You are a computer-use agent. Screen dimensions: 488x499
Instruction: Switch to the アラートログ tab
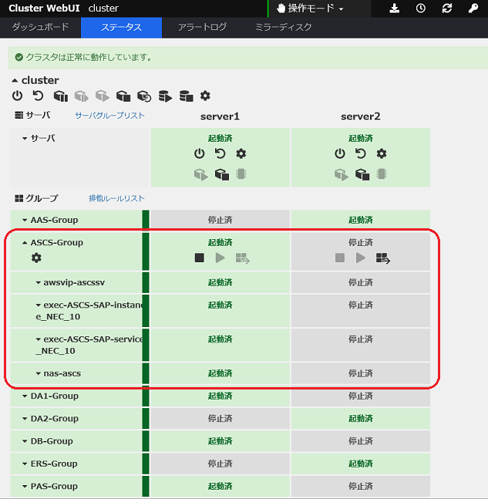click(202, 27)
